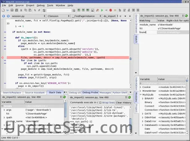Screen dimensions: 190x141
Task: Create a new file via toolbar icon
Action: (3, 10)
